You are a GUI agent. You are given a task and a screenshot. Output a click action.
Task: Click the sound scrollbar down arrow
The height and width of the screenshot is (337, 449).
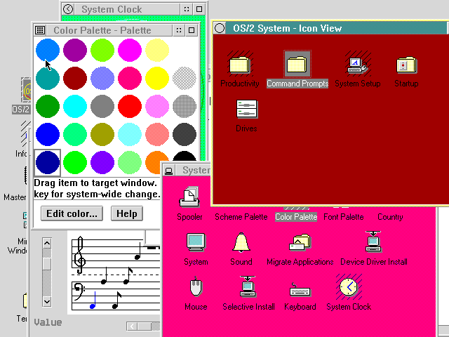click(x=47, y=301)
